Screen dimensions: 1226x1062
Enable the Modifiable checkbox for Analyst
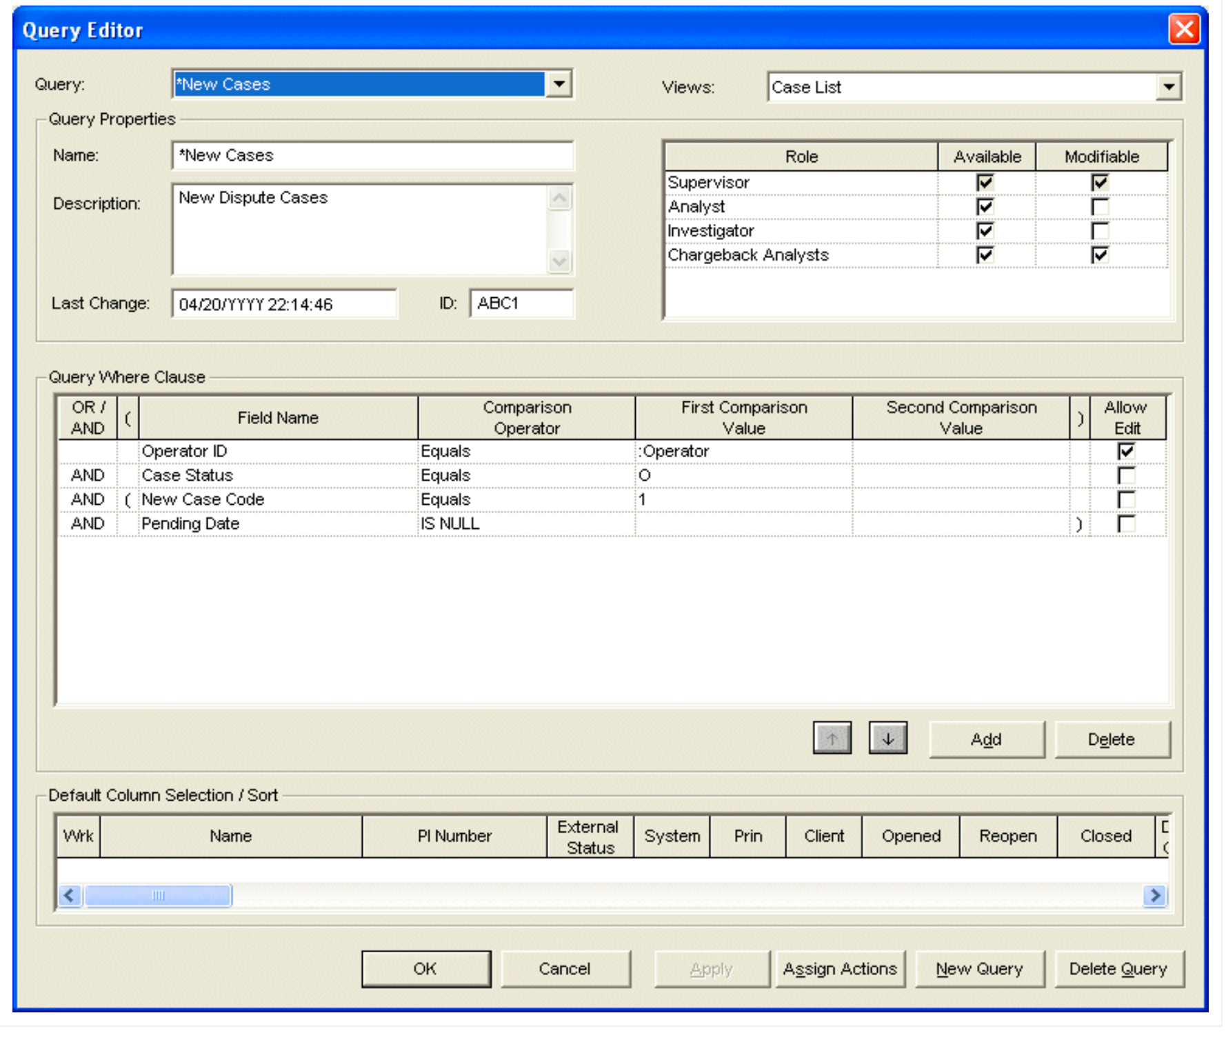tap(1099, 207)
